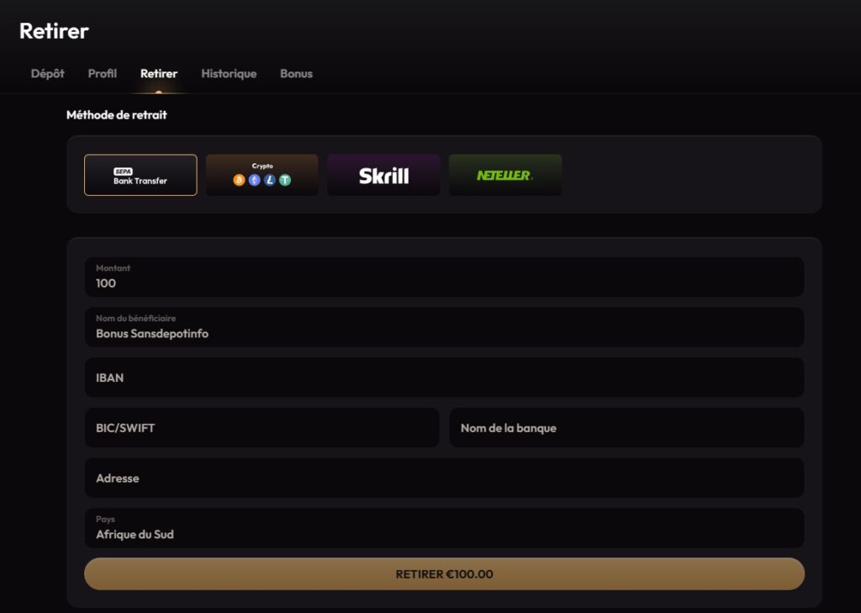Click the Litecoin coin icon
The image size is (861, 613).
pyautogui.click(x=270, y=180)
